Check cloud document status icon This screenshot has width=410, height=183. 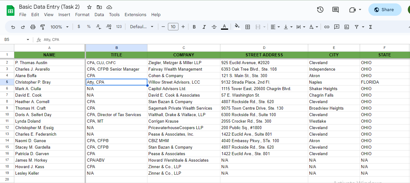(x=109, y=7)
